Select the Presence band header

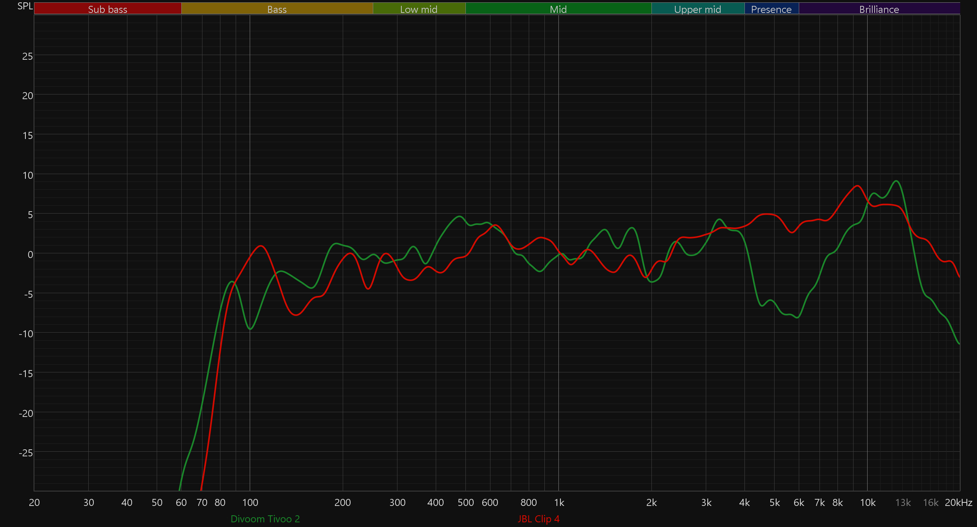771,9
